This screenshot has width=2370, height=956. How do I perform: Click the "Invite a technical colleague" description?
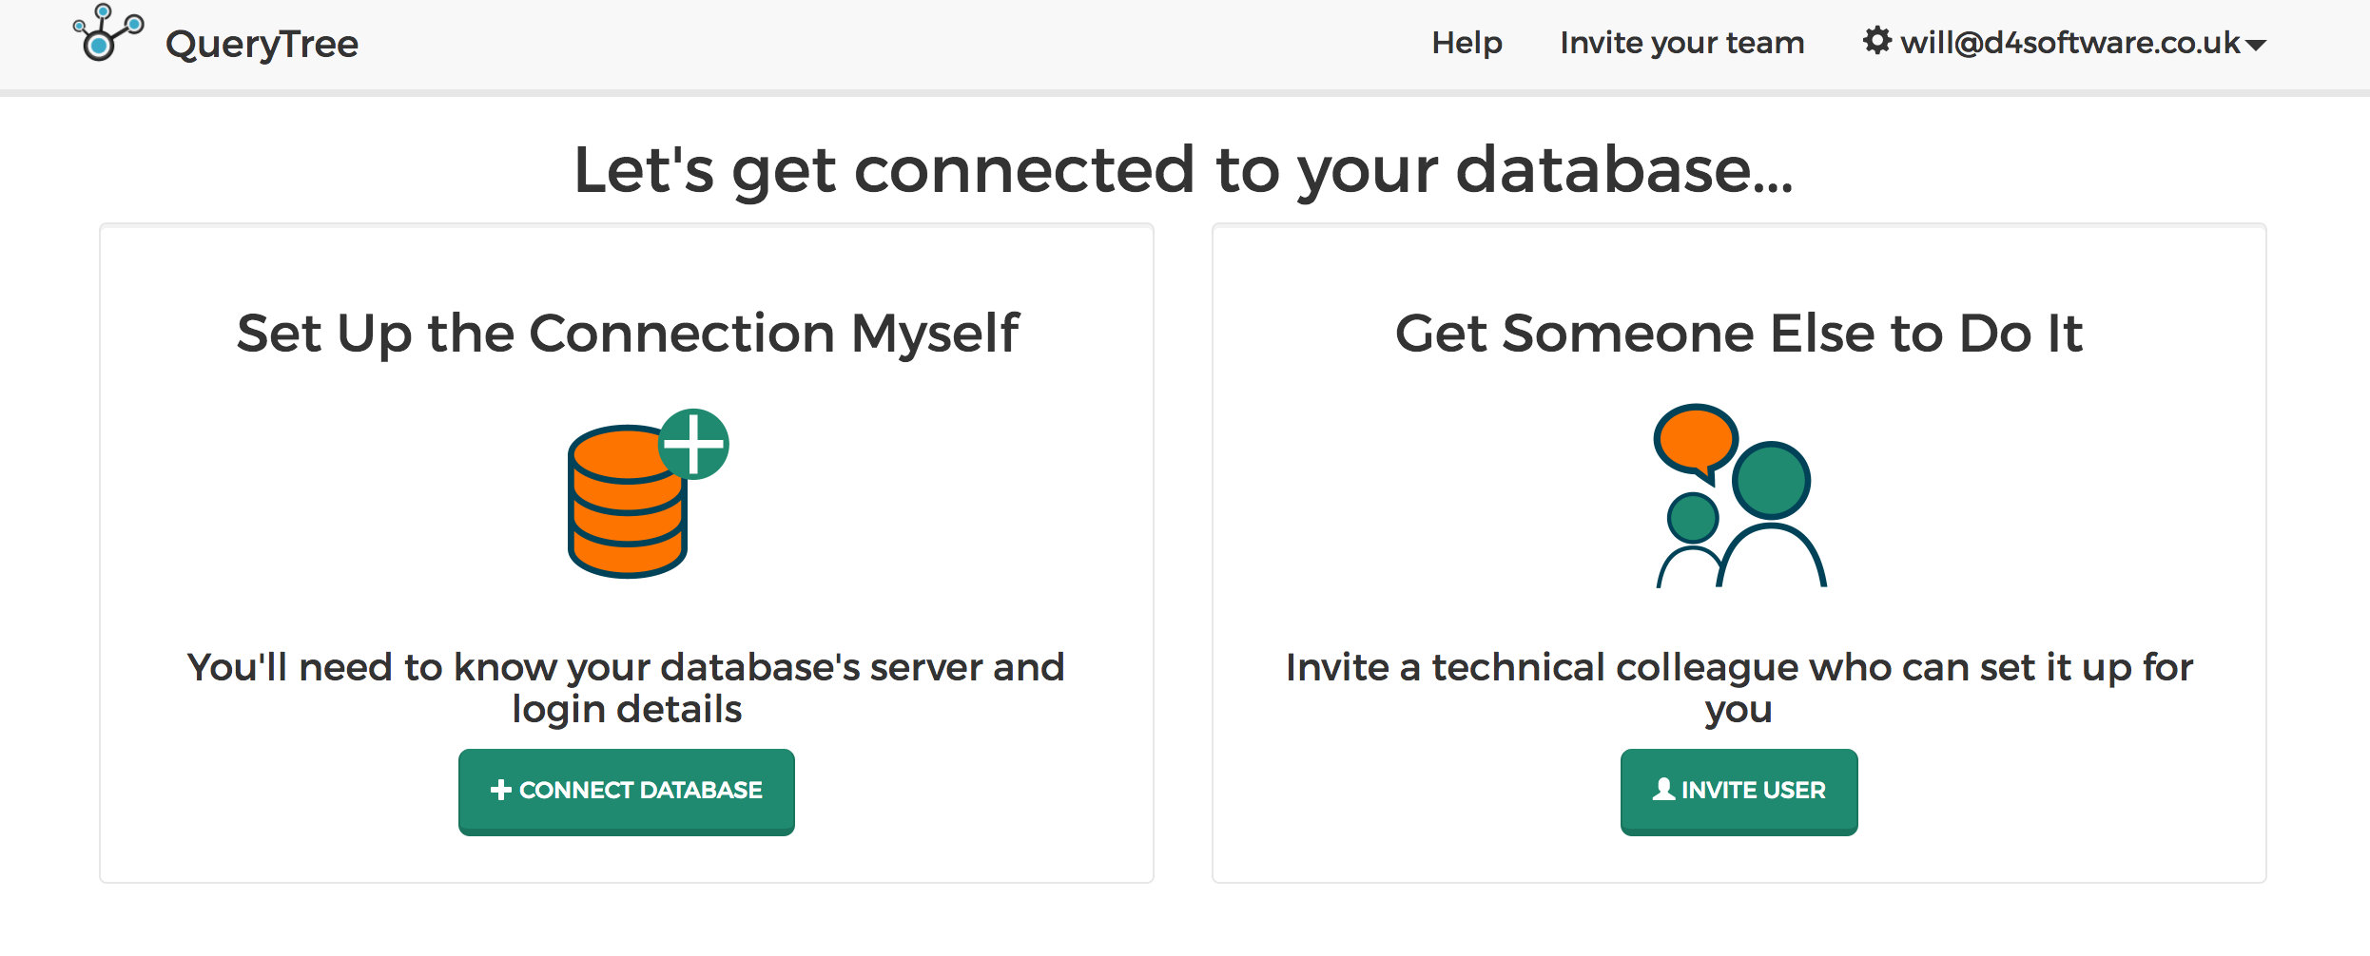click(1739, 687)
